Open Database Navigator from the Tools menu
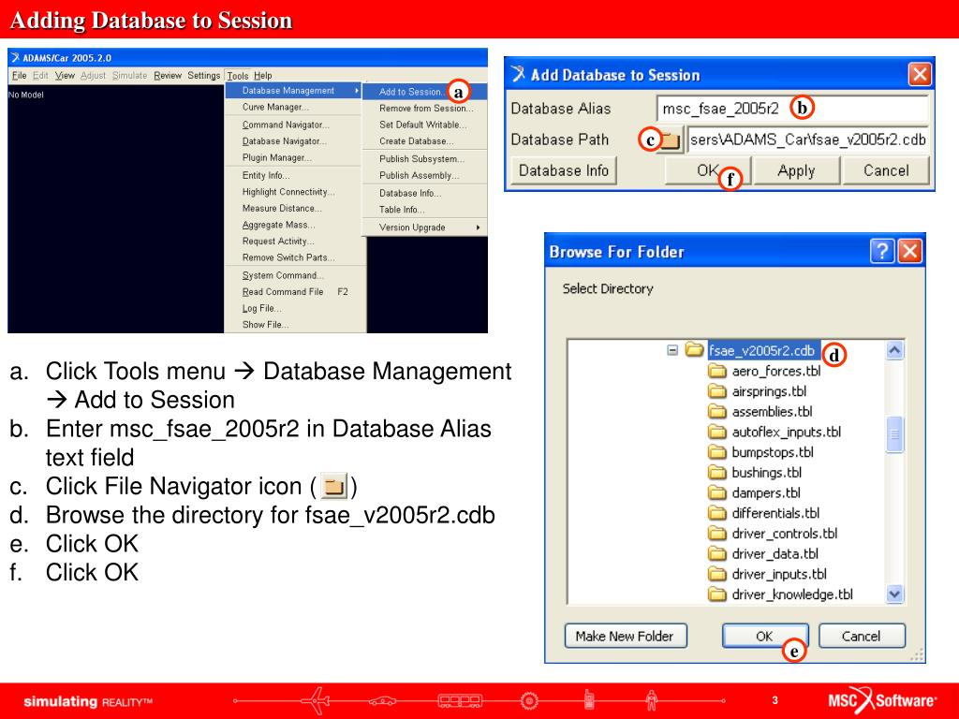This screenshot has height=719, width=959. (295, 141)
